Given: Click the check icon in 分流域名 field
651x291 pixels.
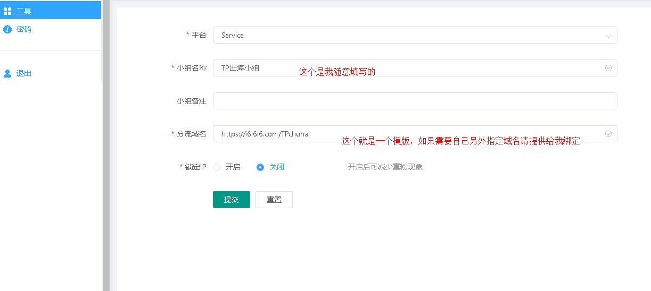Looking at the screenshot, I should tap(608, 134).
